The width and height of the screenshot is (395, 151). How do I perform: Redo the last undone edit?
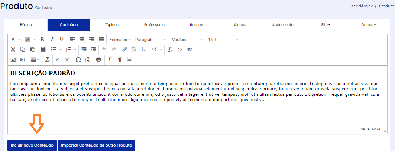click(x=114, y=50)
